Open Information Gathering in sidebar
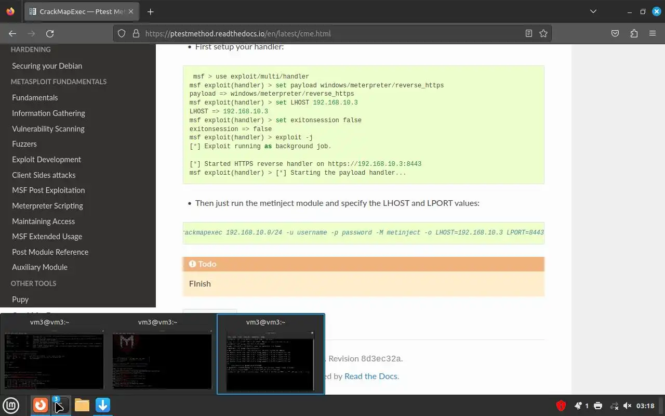665x416 pixels. click(x=48, y=113)
